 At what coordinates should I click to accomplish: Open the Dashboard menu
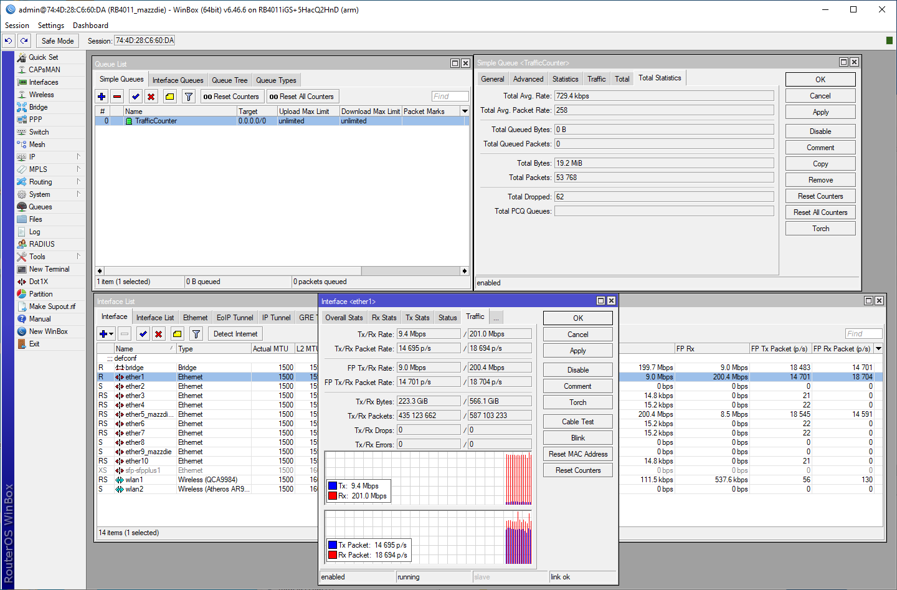[90, 26]
